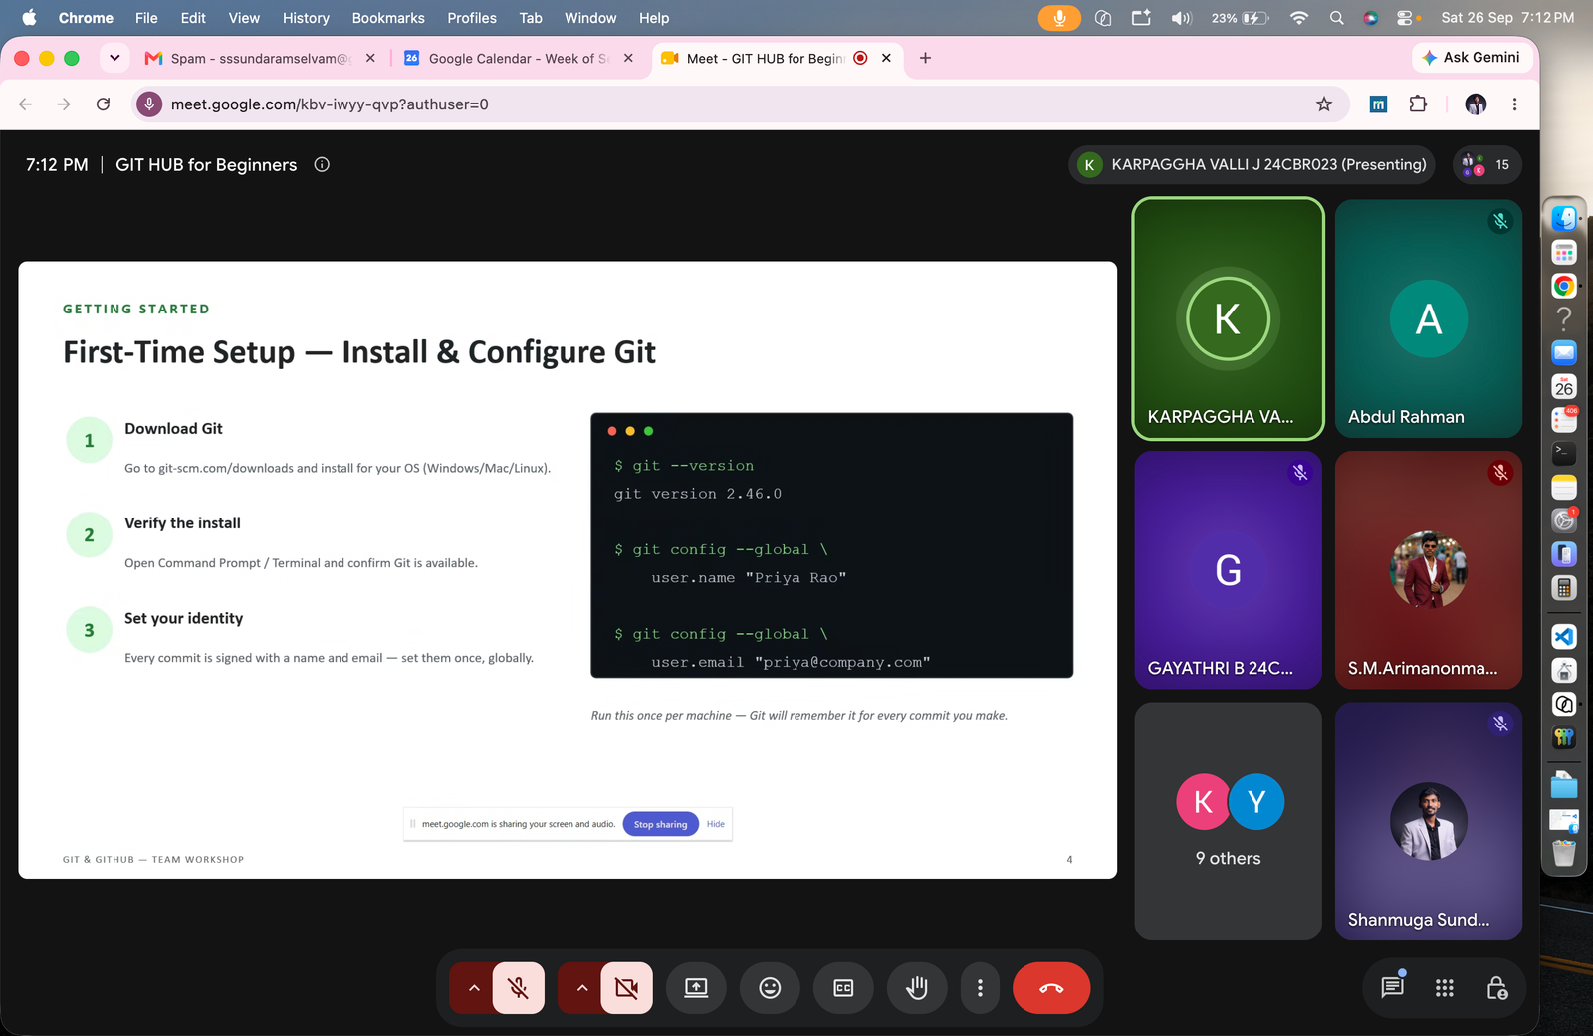Open the sound volume menu bar icon
1593x1036 pixels.
point(1181,18)
